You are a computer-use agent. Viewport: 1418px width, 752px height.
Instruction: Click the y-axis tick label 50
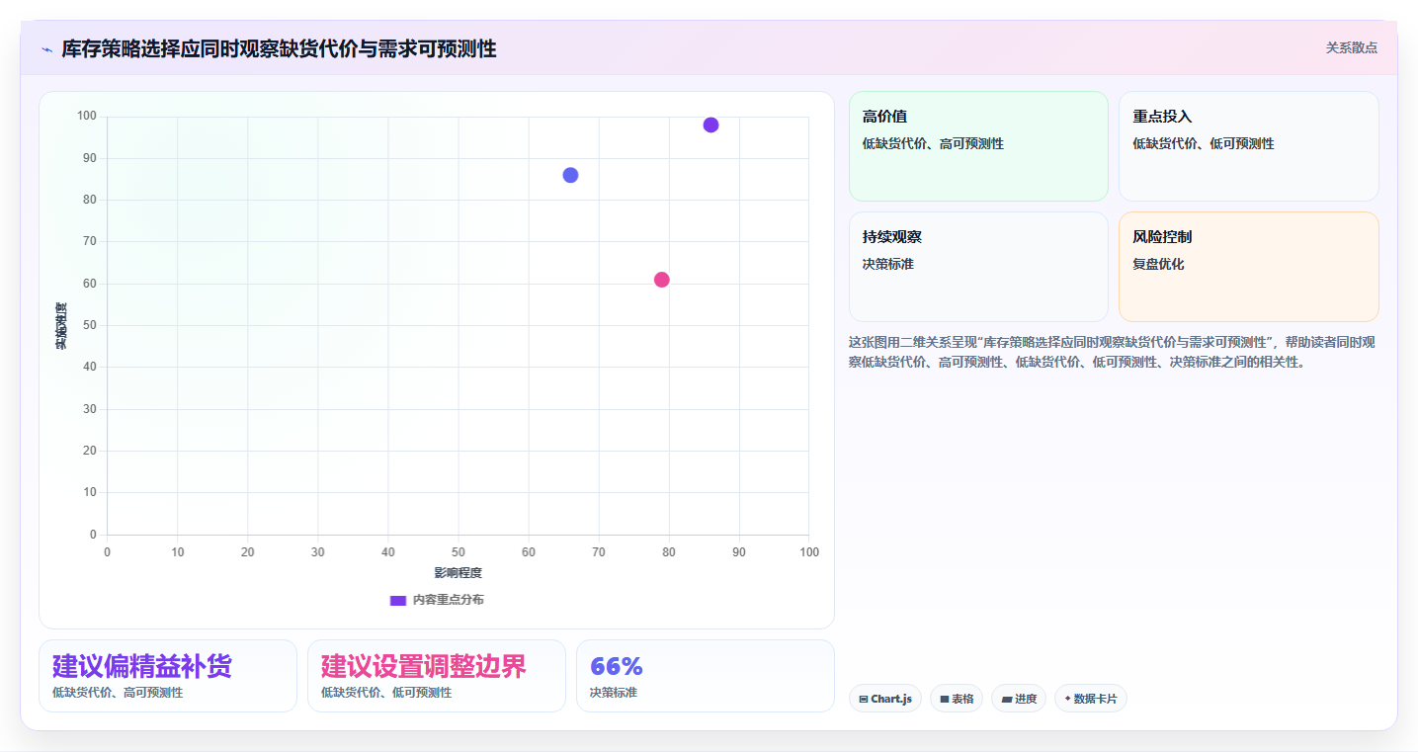(x=90, y=325)
